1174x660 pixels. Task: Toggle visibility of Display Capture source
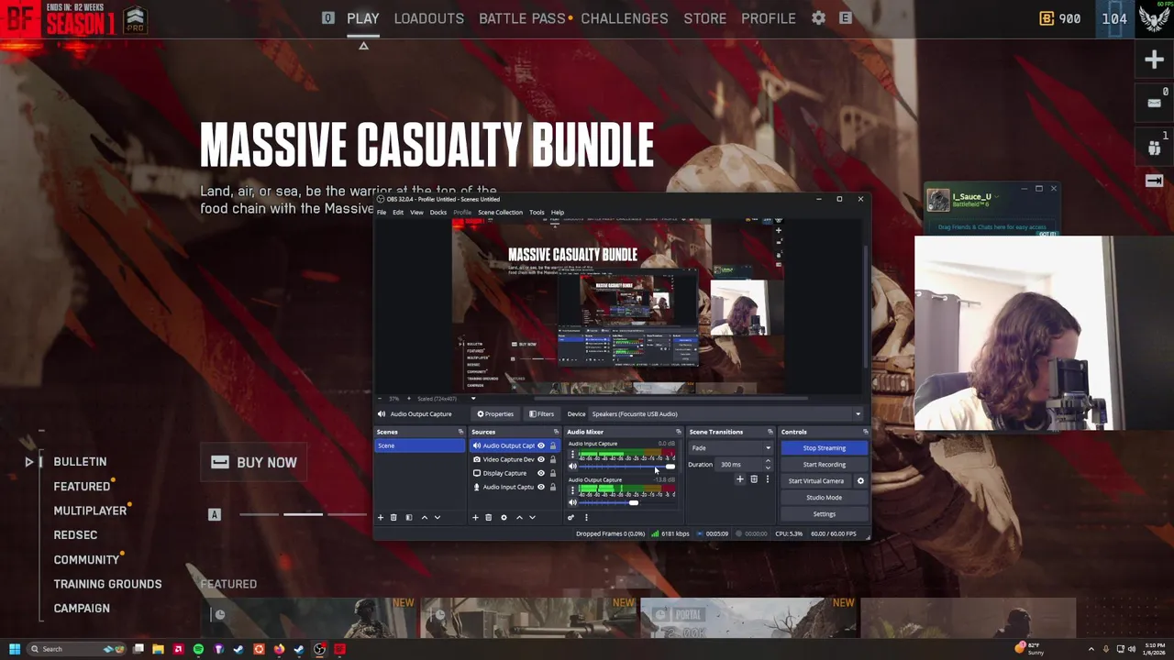[540, 474]
